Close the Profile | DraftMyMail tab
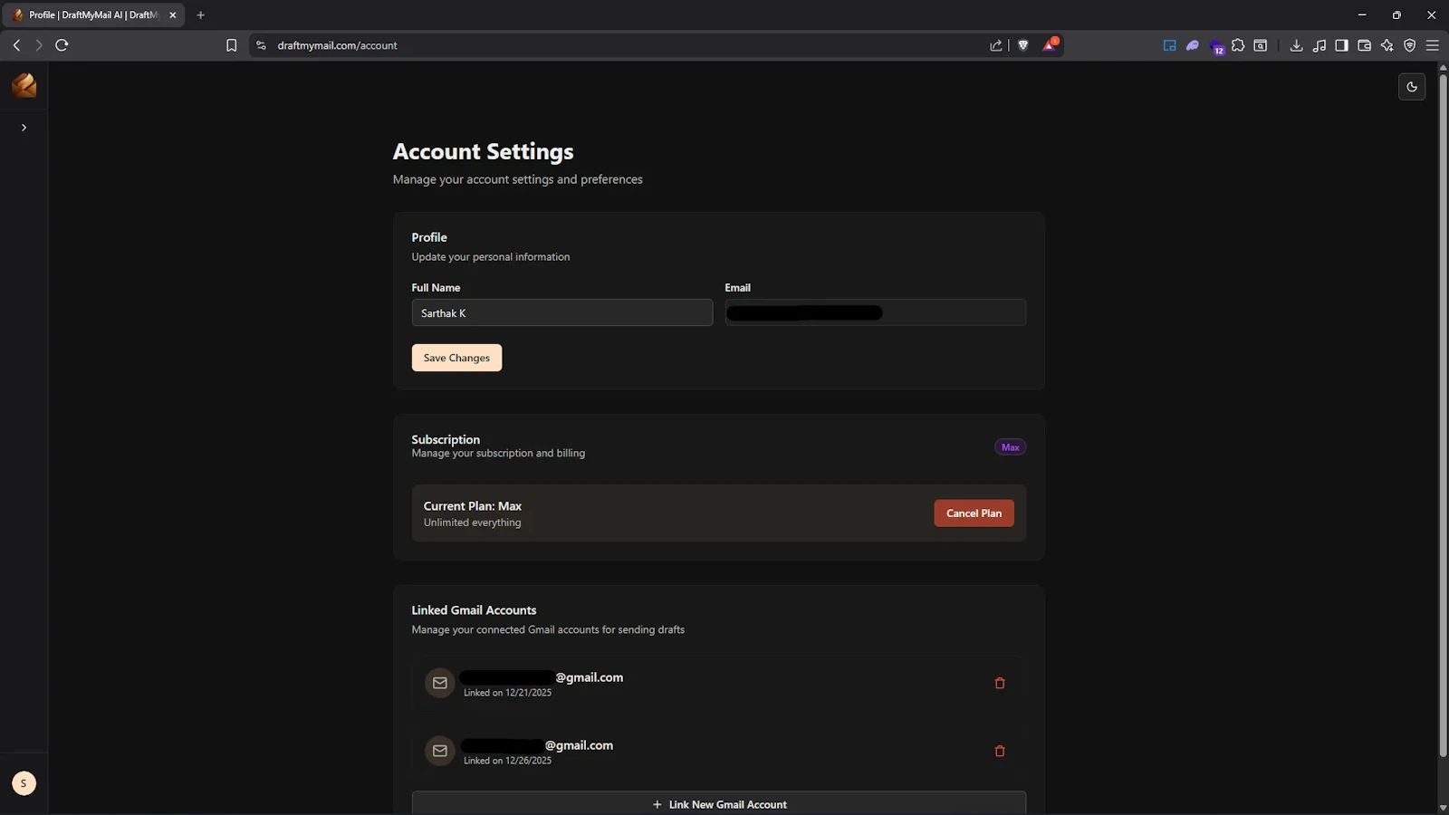Image resolution: width=1449 pixels, height=815 pixels. (173, 15)
